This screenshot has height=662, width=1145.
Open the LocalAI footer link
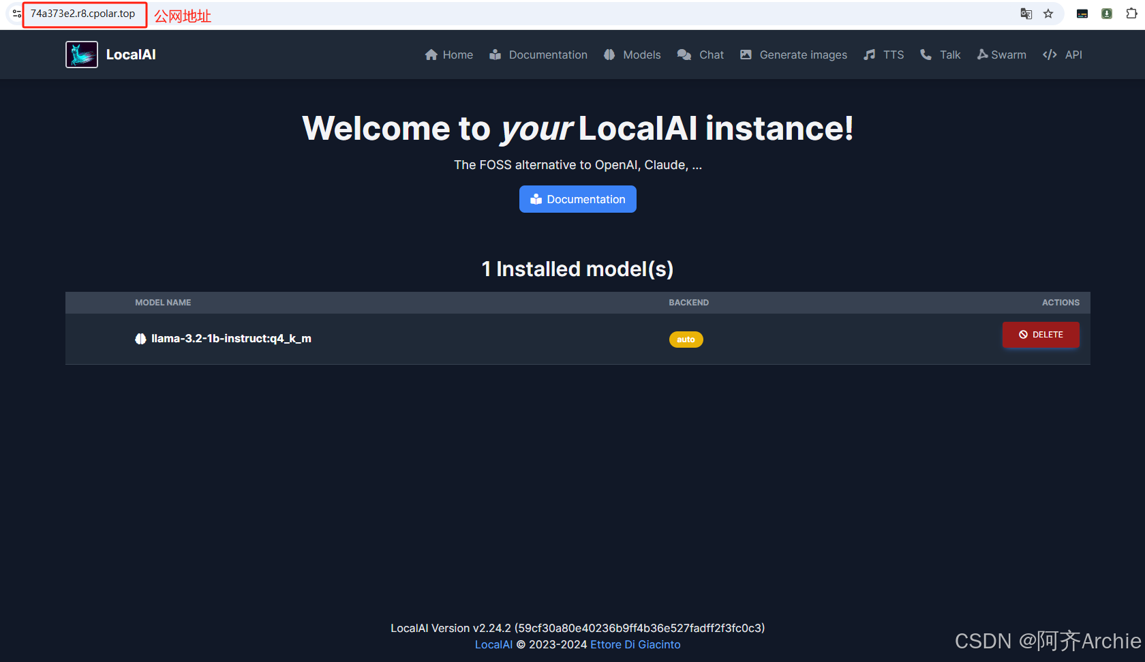tap(493, 645)
